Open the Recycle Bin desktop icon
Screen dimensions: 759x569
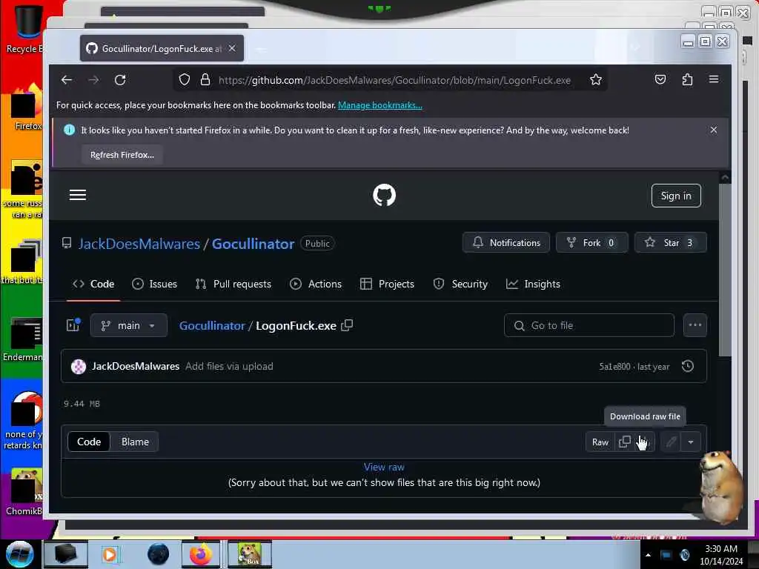point(24,28)
